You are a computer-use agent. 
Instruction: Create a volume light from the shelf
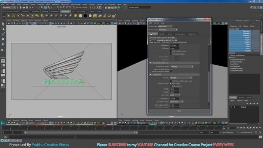(32, 16)
